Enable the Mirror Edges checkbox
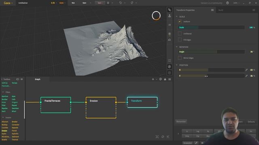The image size is (259, 145). (x=180, y=58)
